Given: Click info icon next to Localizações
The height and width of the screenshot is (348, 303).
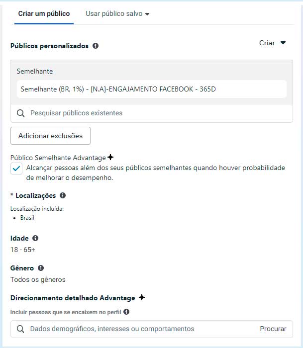Looking at the screenshot, I should (63, 195).
